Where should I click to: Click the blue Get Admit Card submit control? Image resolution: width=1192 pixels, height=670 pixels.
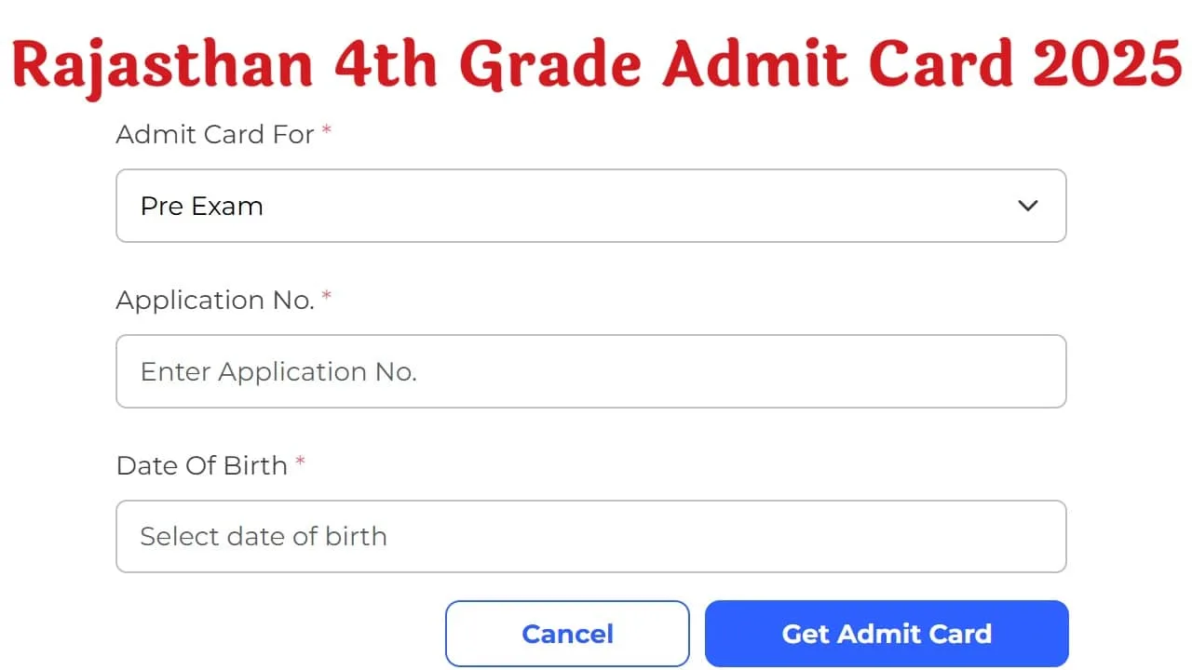[x=886, y=634]
